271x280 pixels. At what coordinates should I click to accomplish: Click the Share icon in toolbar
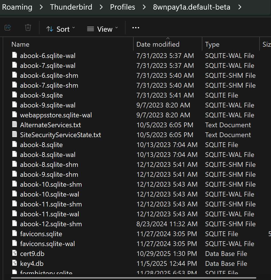(8, 28)
